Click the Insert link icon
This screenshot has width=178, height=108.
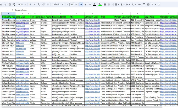pos(140,4)
